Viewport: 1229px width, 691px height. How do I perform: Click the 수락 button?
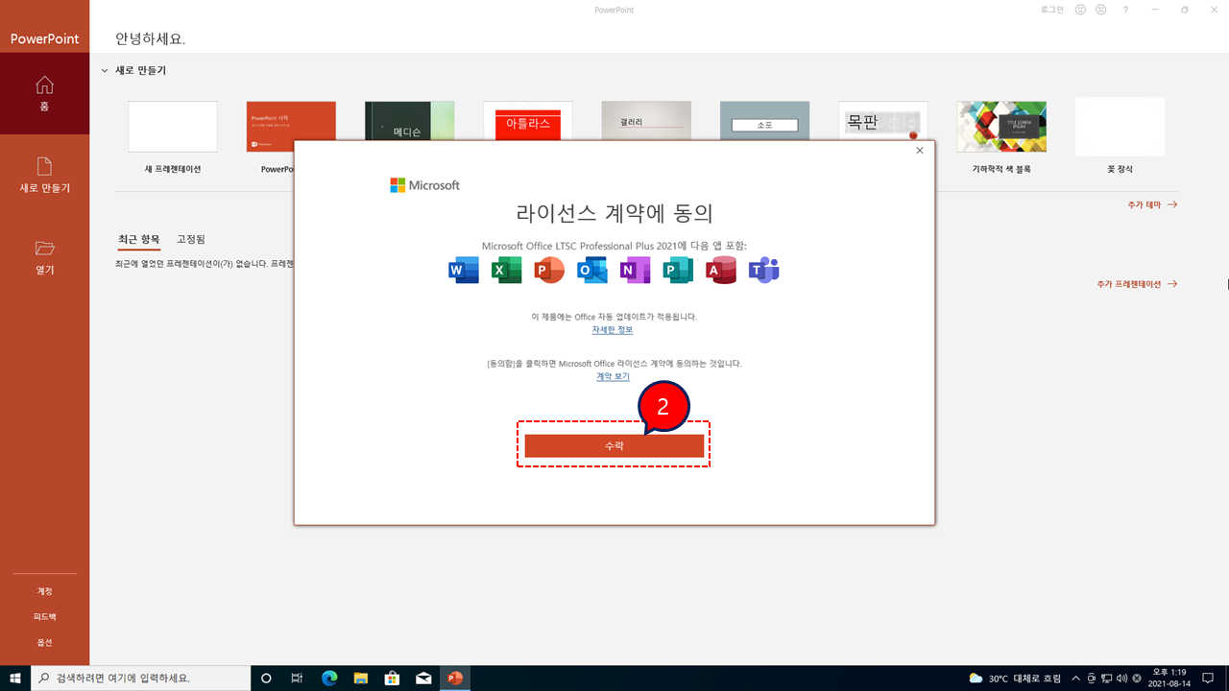[614, 445]
